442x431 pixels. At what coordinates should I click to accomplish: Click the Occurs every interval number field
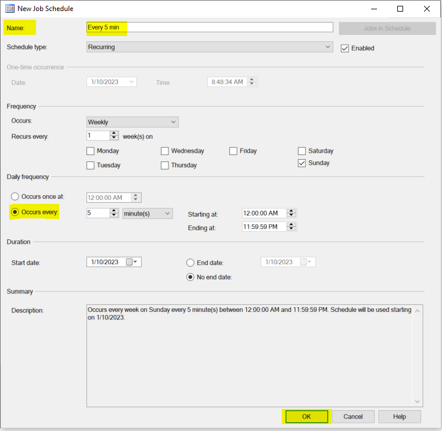[98, 213]
